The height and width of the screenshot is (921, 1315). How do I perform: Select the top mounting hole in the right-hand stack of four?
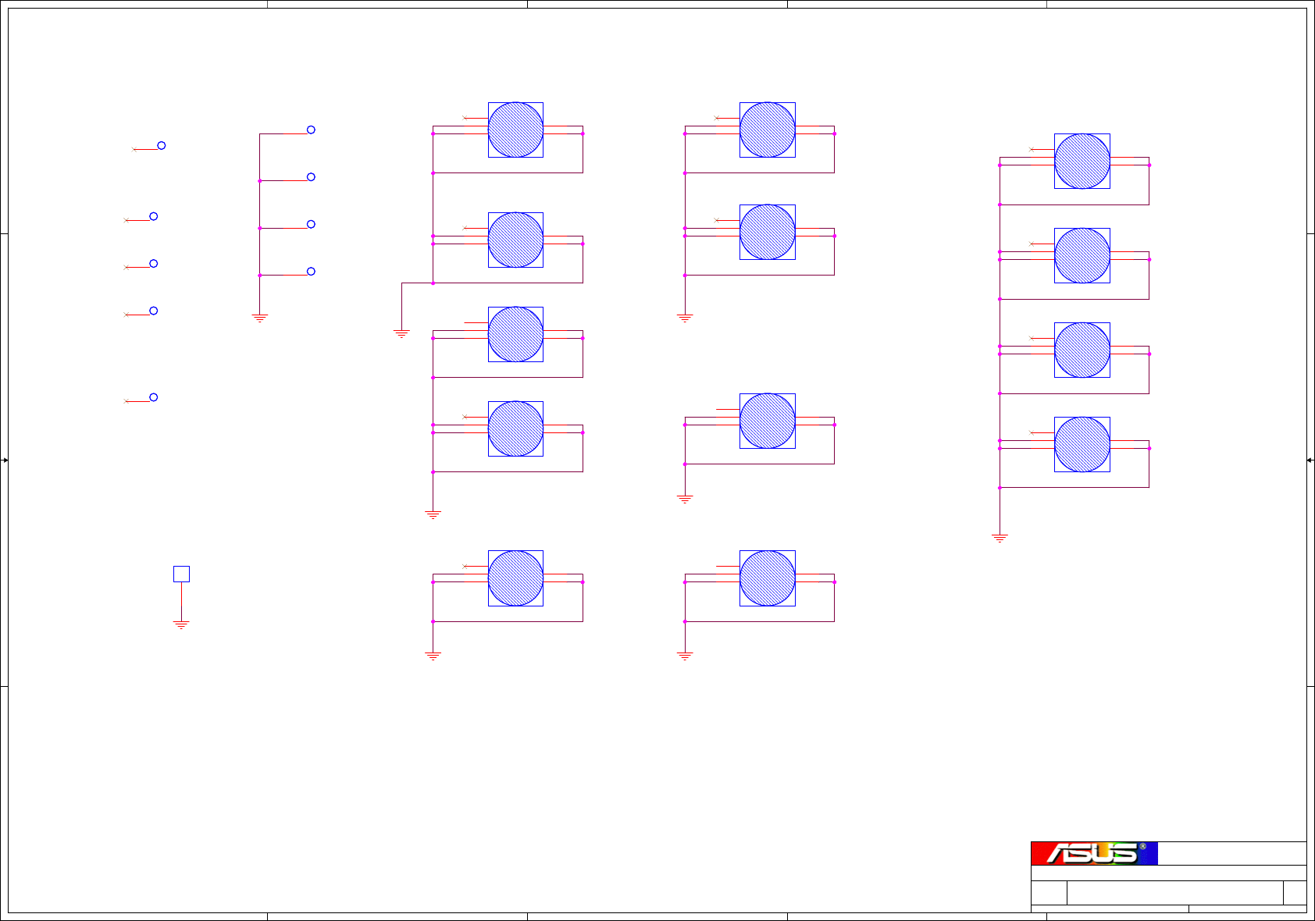[x=1082, y=161]
